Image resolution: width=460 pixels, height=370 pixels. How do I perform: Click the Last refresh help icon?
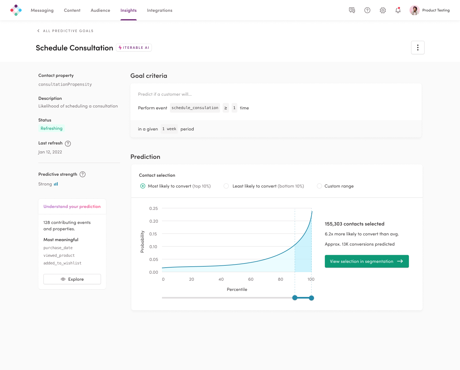click(68, 144)
